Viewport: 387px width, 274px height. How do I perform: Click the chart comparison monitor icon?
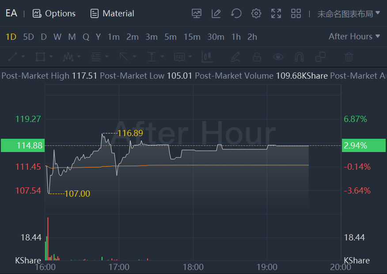(x=197, y=14)
